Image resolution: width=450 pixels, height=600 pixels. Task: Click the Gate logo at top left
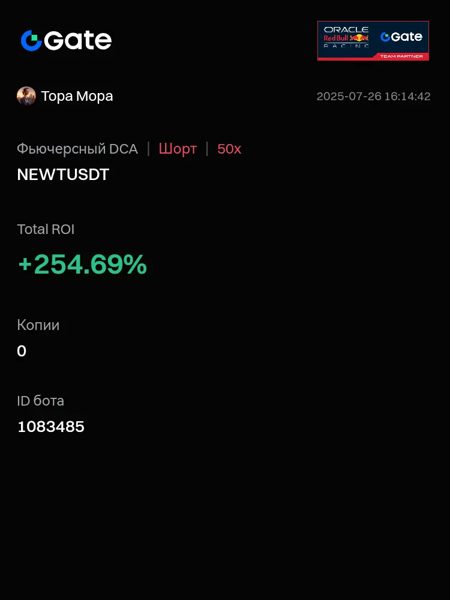[x=66, y=41]
